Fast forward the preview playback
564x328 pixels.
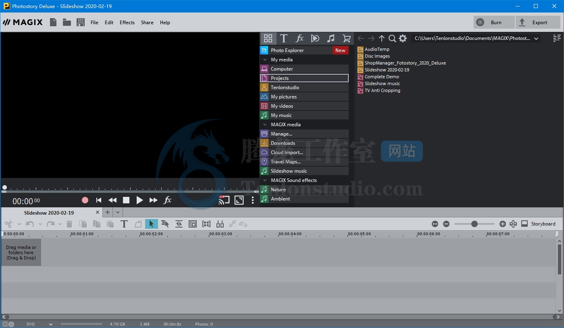tap(153, 200)
